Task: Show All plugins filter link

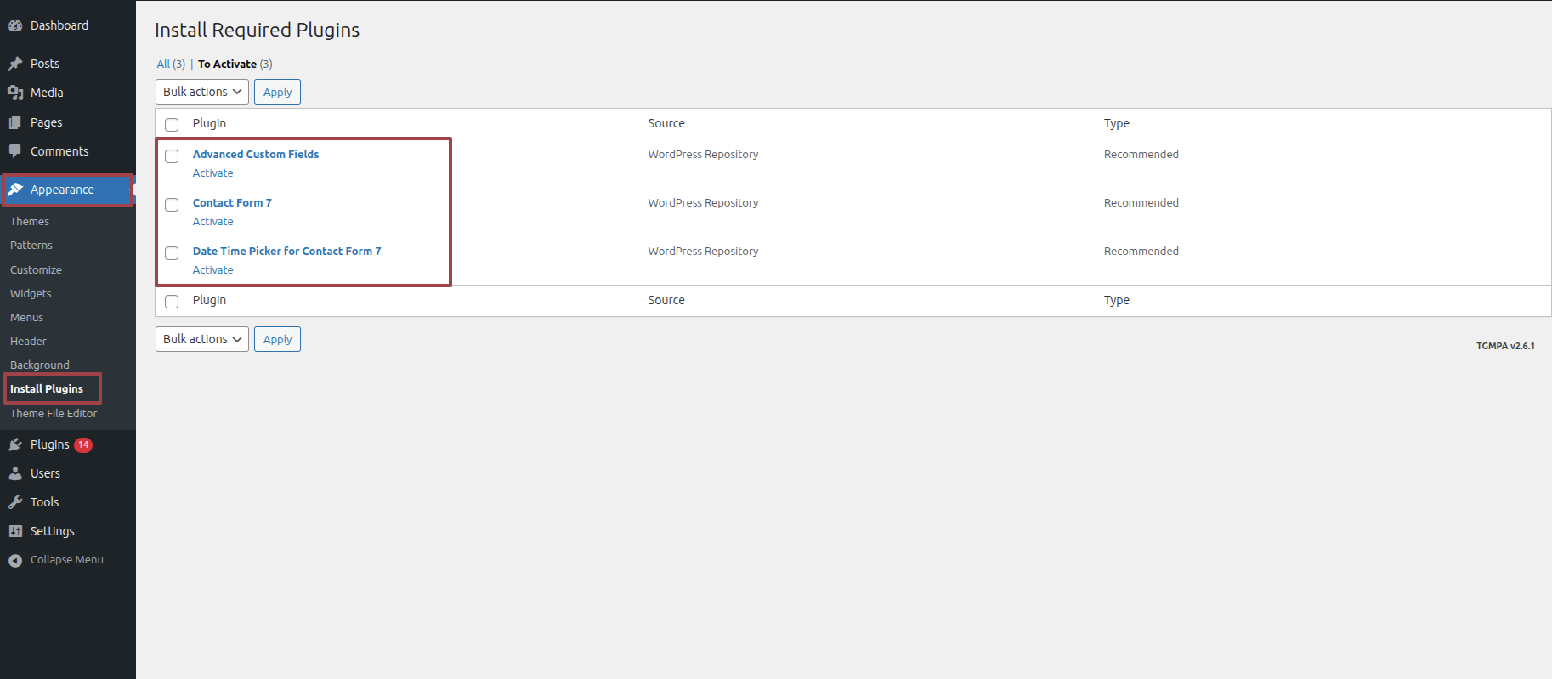Action: coord(163,65)
